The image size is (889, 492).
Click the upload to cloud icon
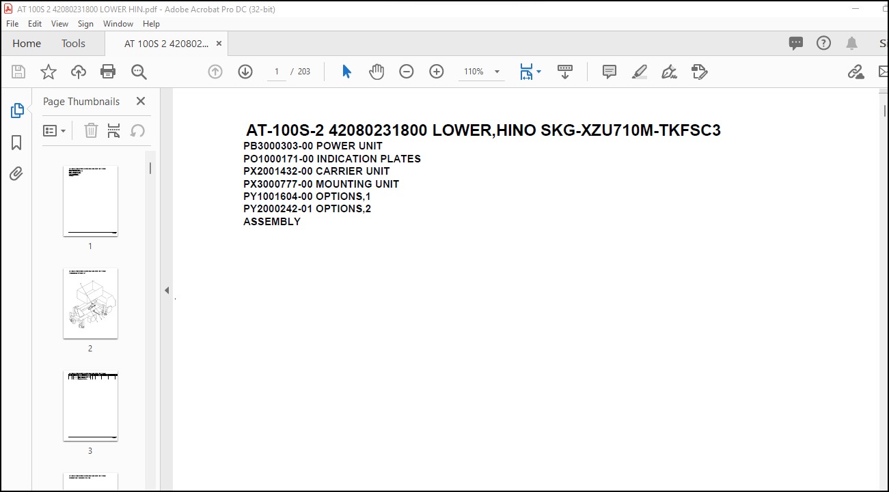point(79,72)
